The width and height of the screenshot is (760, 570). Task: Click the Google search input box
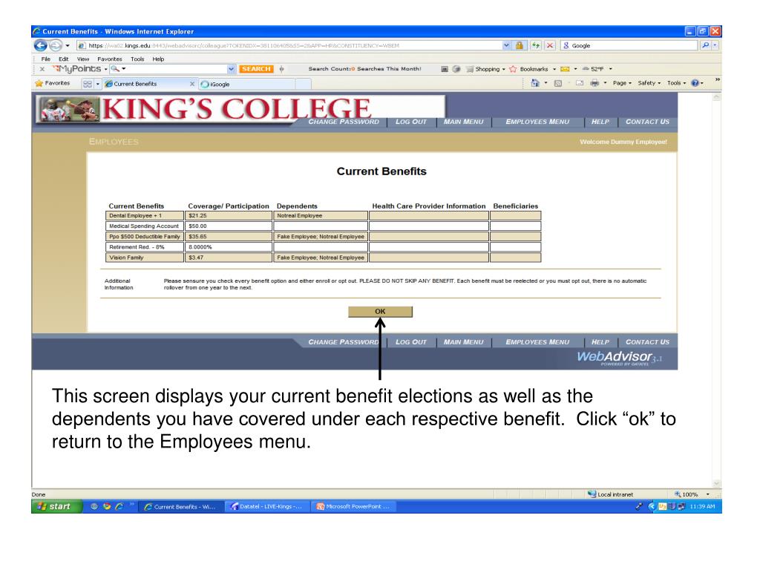tap(629, 45)
